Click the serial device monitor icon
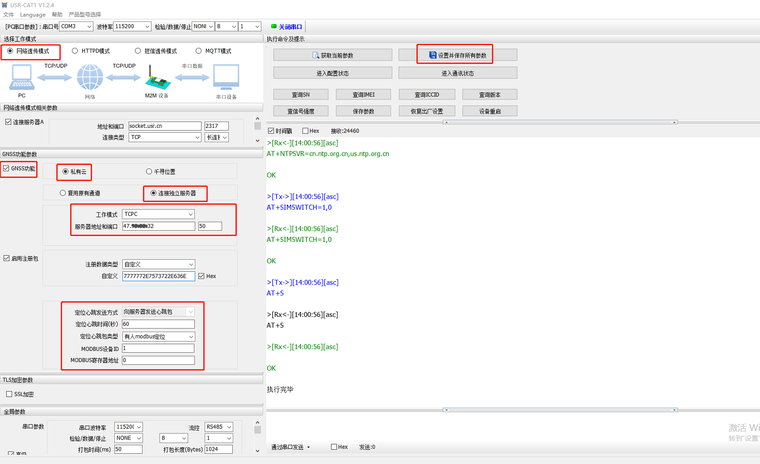This screenshot has height=464, width=760. click(226, 77)
